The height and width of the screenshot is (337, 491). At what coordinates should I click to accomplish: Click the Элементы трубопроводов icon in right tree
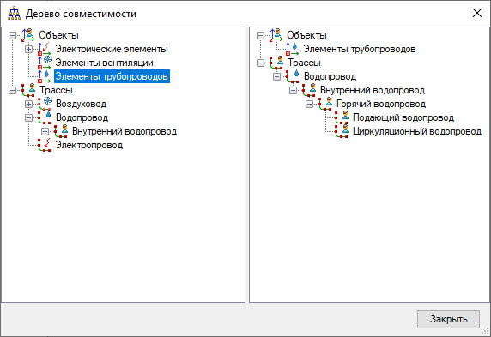tap(293, 49)
